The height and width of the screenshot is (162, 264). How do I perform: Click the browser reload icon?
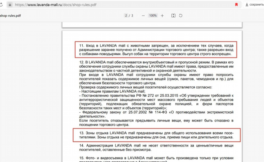(1, 5)
